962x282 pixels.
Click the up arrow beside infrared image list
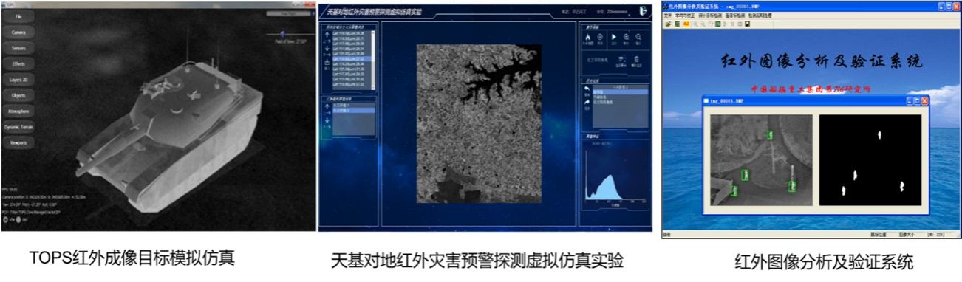(327, 106)
